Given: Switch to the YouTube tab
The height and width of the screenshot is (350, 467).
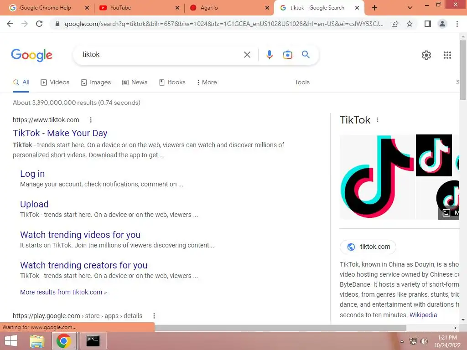Looking at the screenshot, I should [x=120, y=8].
